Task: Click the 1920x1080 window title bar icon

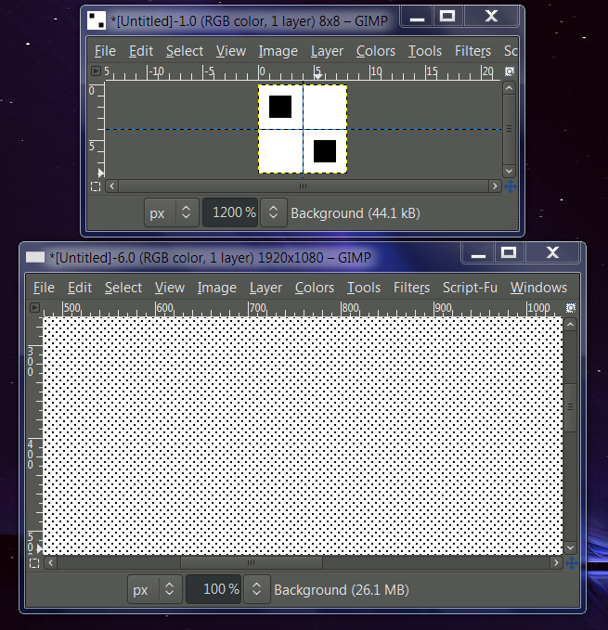Action: 35,257
